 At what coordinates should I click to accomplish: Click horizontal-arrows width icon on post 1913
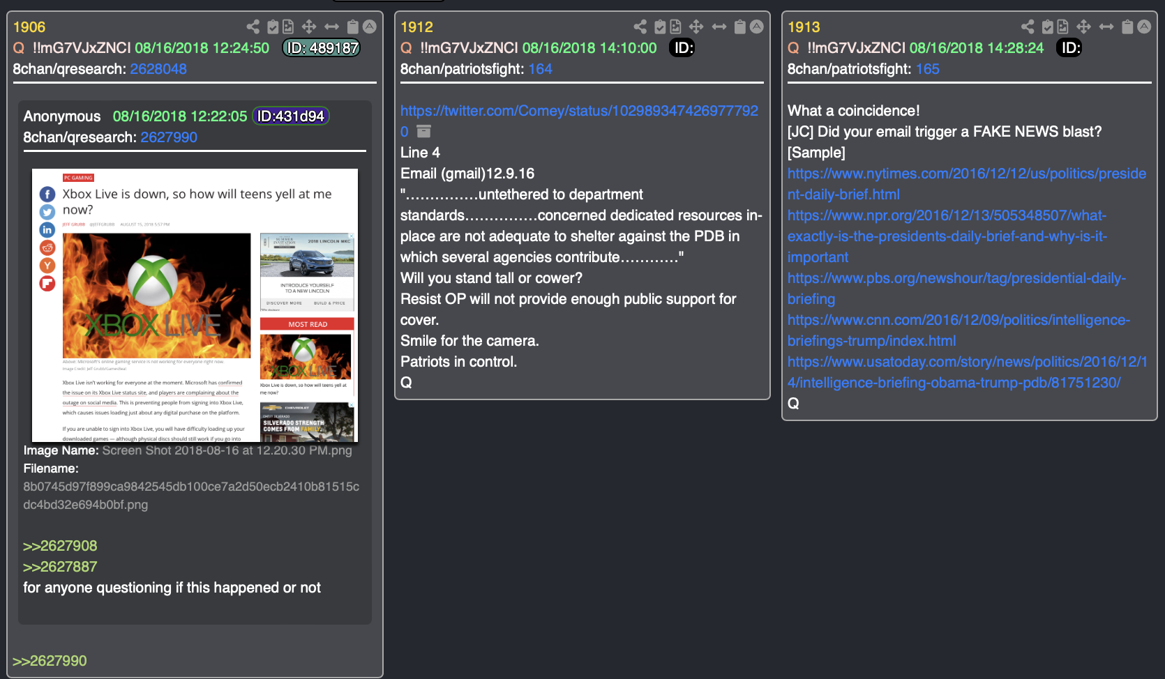[x=1106, y=26]
